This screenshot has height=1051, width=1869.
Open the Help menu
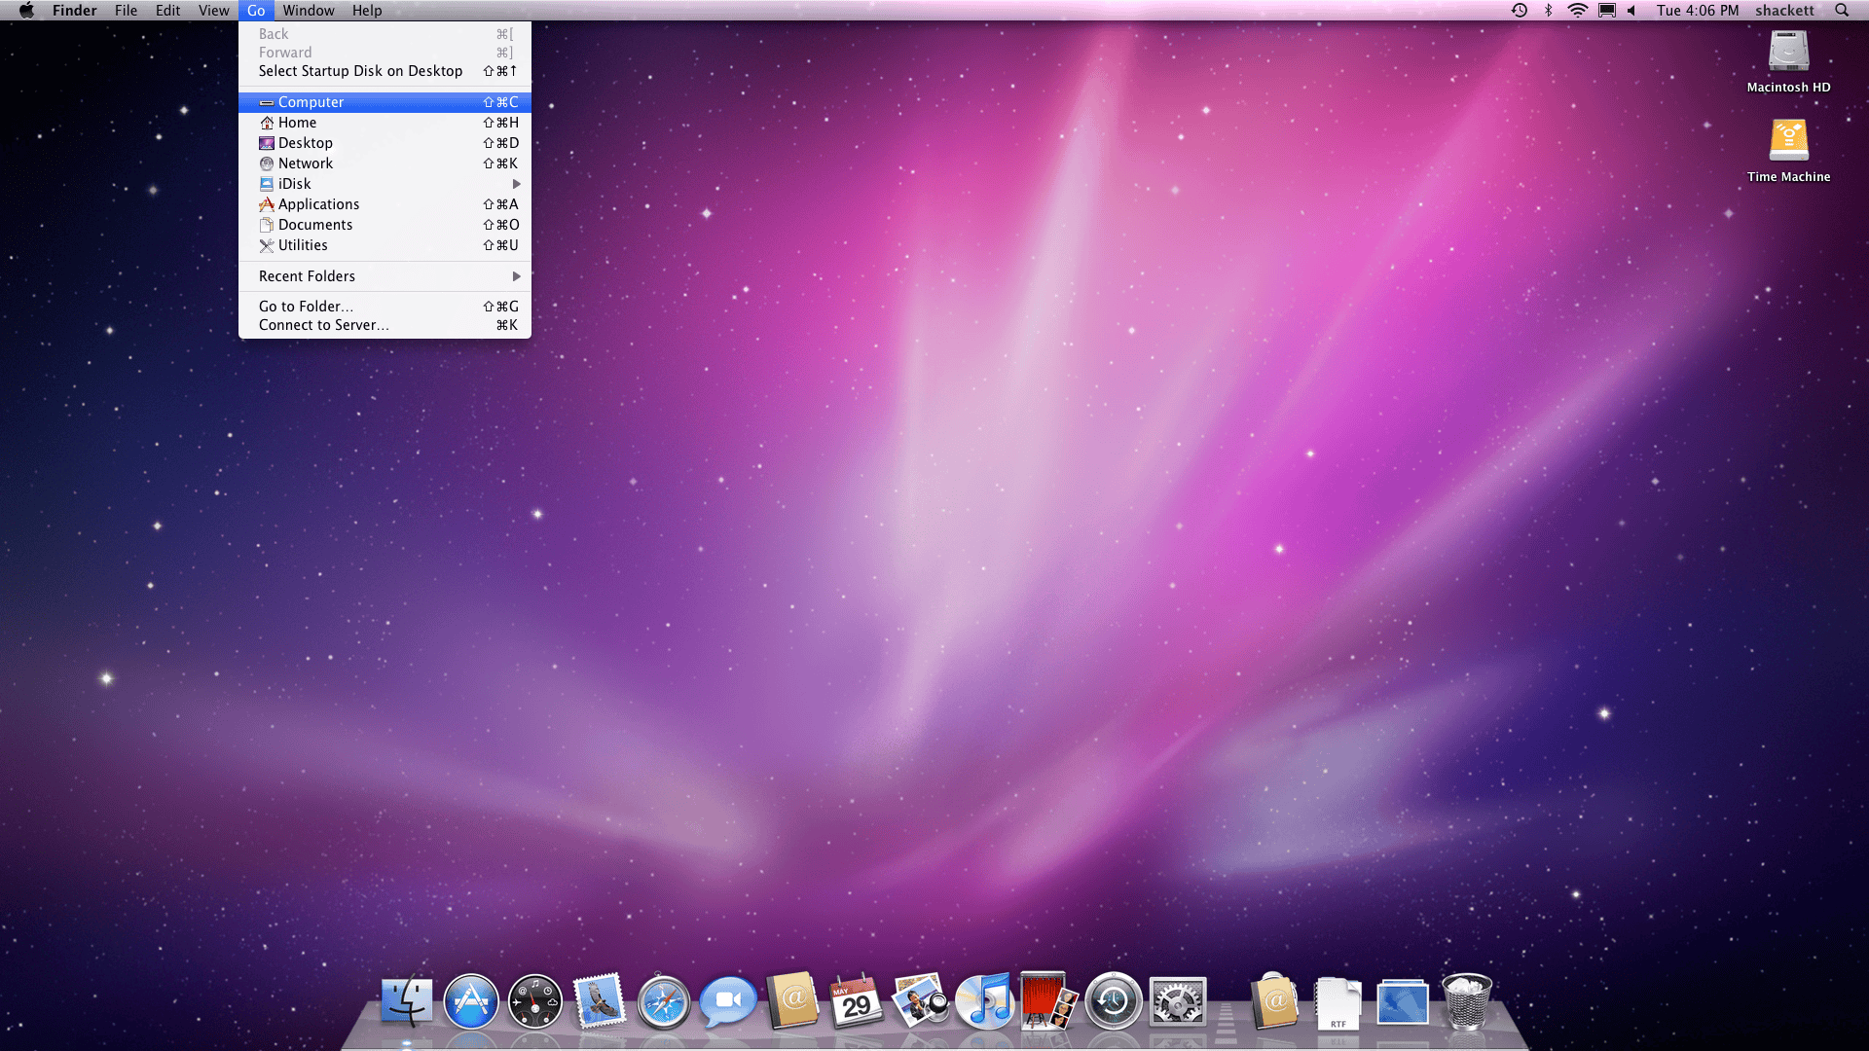tap(367, 11)
